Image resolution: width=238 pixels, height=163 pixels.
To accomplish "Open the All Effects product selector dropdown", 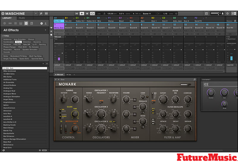I will click(46, 30).
